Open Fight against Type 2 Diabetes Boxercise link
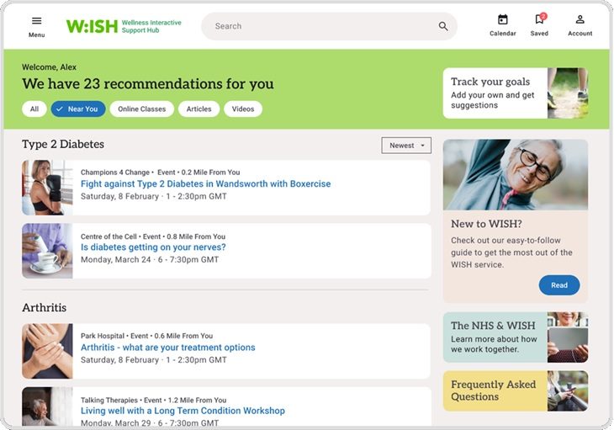Image resolution: width=614 pixels, height=430 pixels. [x=205, y=183]
